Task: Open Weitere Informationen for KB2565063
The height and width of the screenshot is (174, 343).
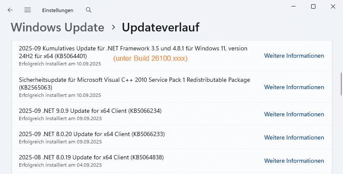Action: click(294, 87)
